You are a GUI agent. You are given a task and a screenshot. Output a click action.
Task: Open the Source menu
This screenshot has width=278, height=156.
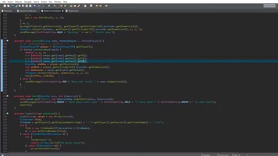(10, 2)
